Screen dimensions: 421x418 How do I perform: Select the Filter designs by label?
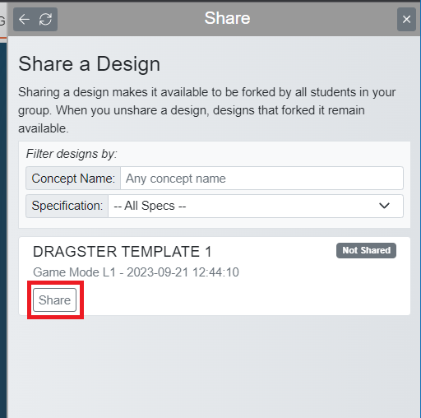tap(72, 154)
